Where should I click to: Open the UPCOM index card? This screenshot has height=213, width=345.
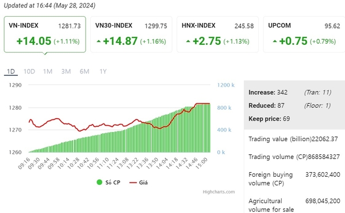[x=304, y=34]
